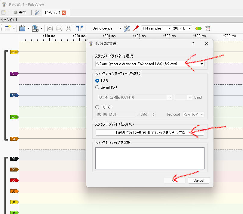Open the 200 kHz sample rate dropdown

point(182,28)
